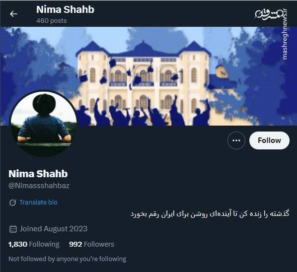Click the 460 posts count
This screenshot has width=297, height=272.
point(51,21)
